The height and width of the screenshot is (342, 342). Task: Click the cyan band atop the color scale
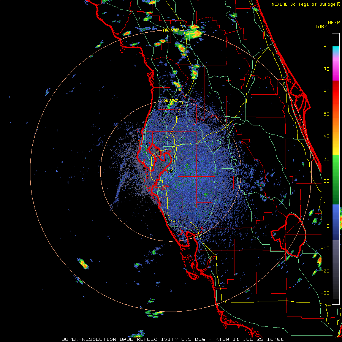click(x=336, y=50)
